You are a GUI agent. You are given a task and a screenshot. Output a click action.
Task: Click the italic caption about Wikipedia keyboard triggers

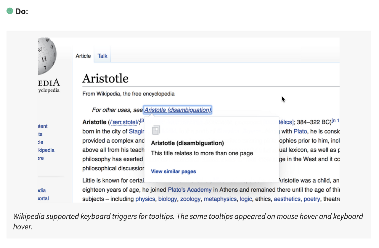point(188,221)
